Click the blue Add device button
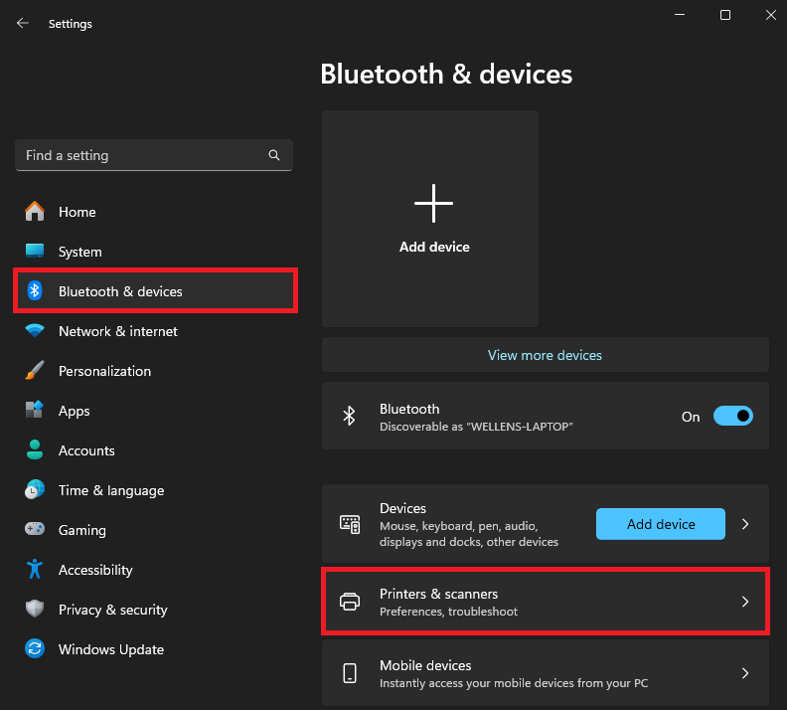The height and width of the screenshot is (710, 787). click(661, 524)
